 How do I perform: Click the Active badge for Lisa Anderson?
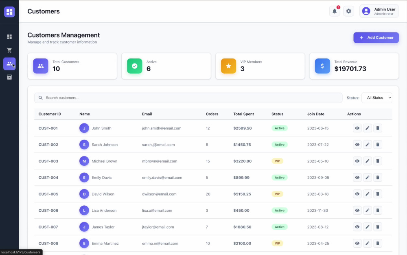tap(279, 210)
